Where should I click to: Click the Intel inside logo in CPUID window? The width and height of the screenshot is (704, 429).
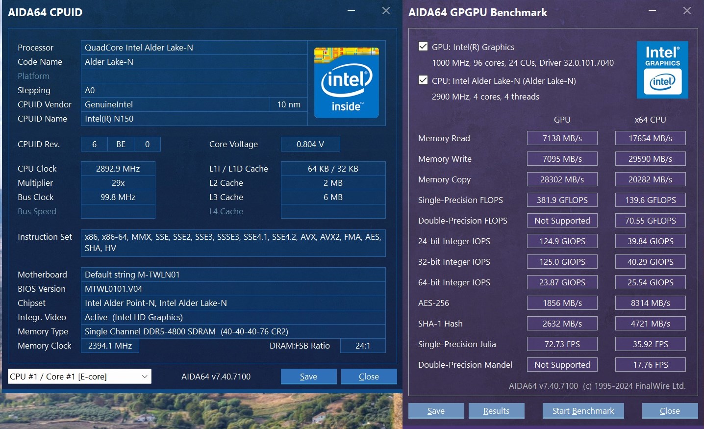pos(347,82)
